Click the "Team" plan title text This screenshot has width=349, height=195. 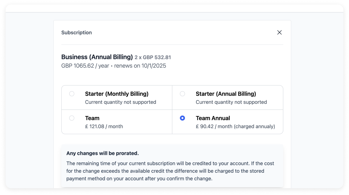[92, 118]
